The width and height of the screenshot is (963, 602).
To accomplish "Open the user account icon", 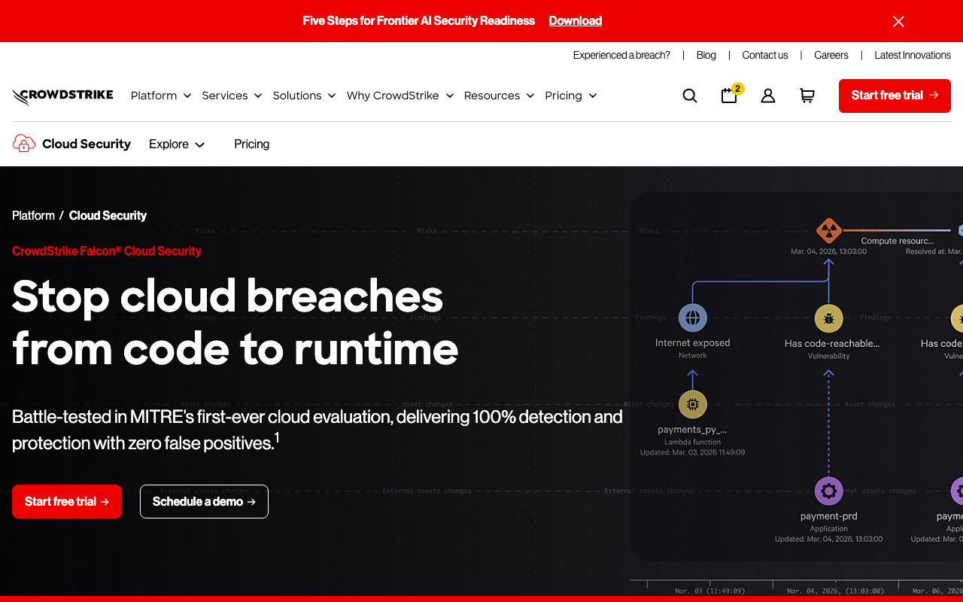I will pyautogui.click(x=768, y=96).
